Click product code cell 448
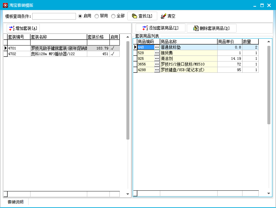 click(x=146, y=47)
